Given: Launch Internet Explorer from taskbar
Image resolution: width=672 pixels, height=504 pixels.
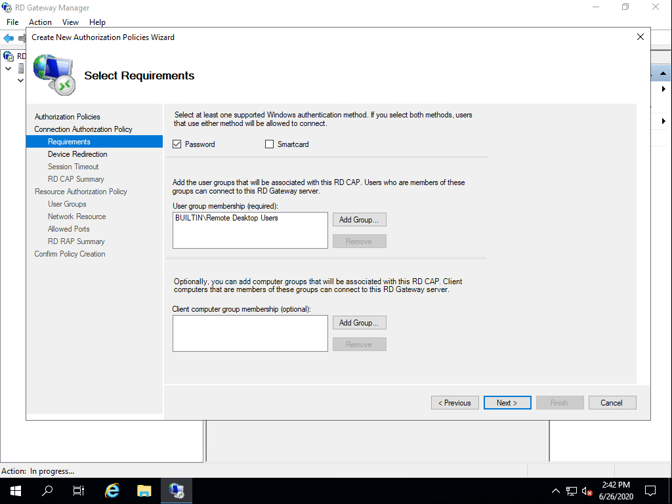Looking at the screenshot, I should click(x=112, y=491).
